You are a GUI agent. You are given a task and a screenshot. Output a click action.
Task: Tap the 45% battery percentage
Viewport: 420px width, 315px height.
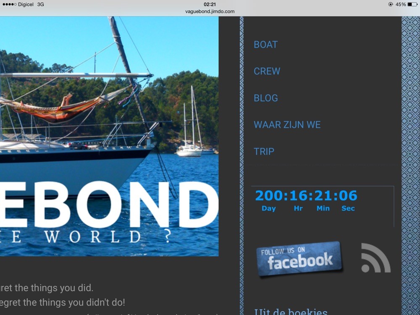tap(401, 4)
